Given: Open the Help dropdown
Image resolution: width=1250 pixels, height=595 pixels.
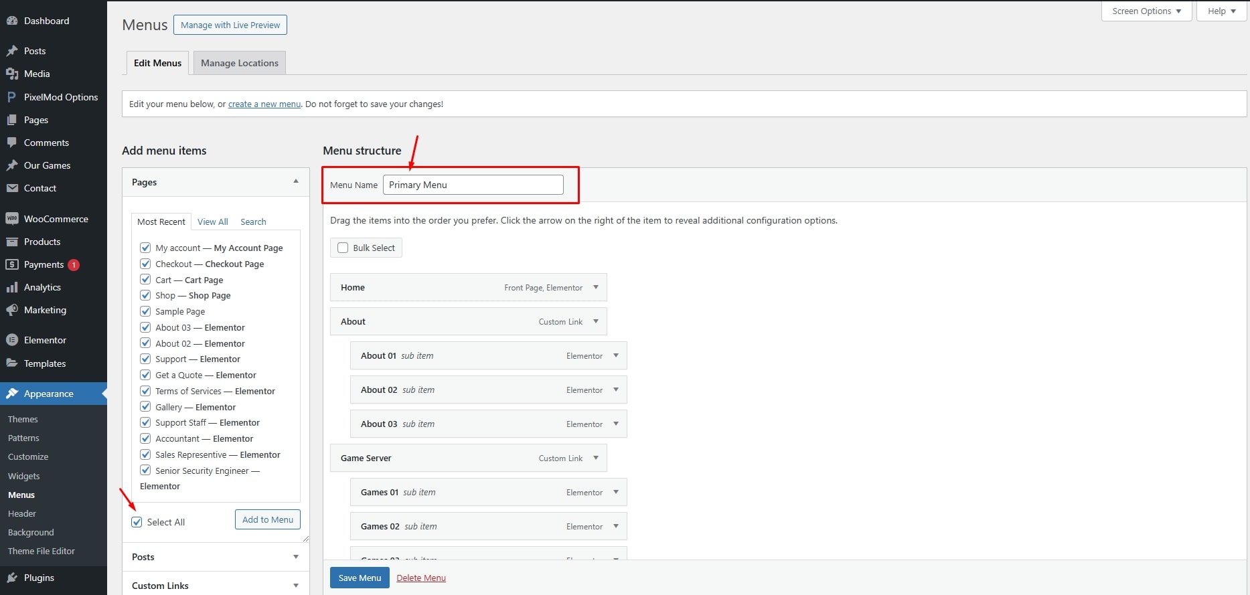Looking at the screenshot, I should click(1222, 11).
